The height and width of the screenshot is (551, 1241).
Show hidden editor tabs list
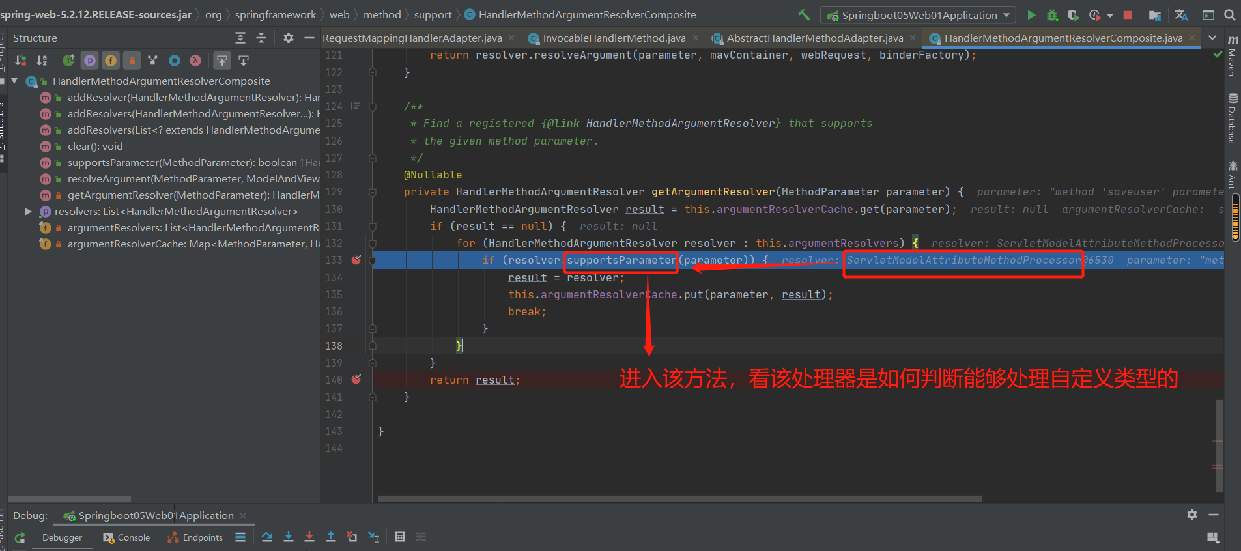click(x=1212, y=38)
